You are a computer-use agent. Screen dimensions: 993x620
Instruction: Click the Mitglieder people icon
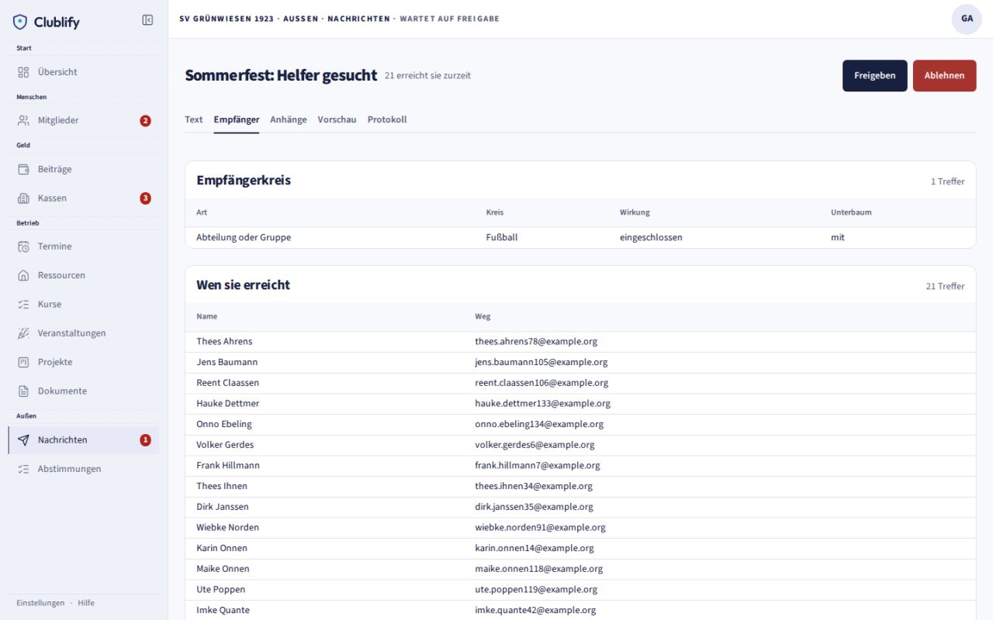coord(23,120)
